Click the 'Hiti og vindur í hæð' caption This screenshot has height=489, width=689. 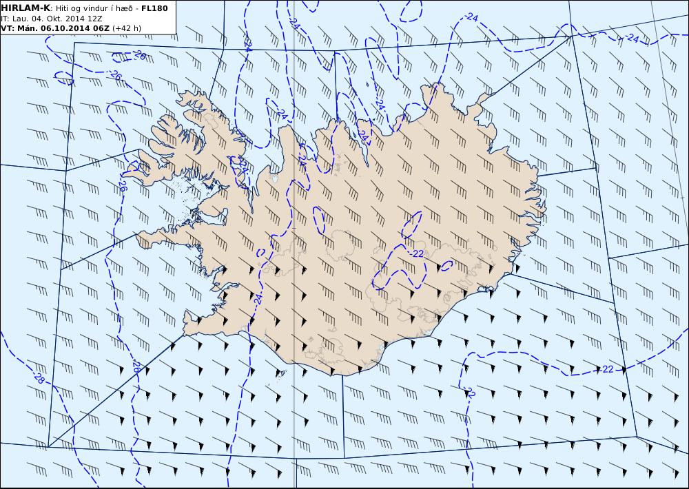pos(94,9)
